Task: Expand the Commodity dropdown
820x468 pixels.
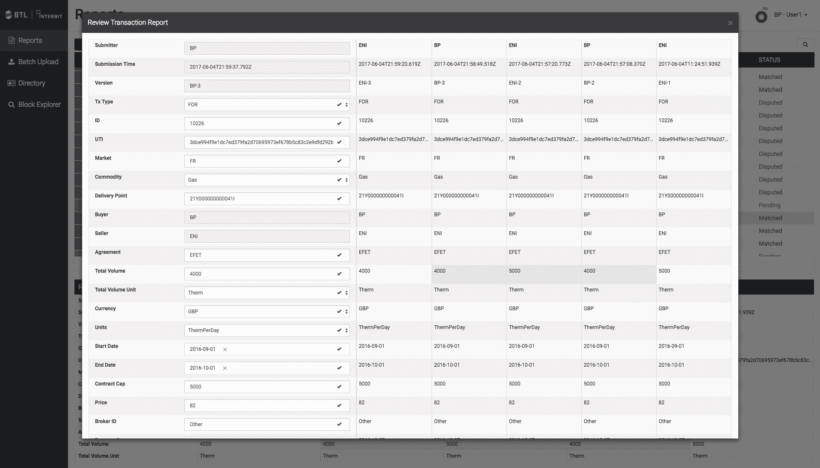Action: tap(346, 180)
